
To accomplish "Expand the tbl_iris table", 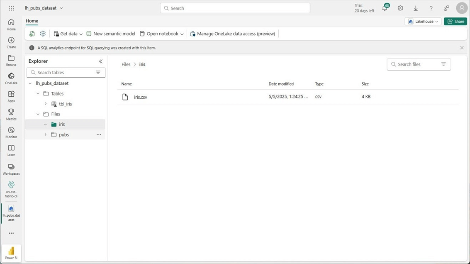I will (46, 104).
